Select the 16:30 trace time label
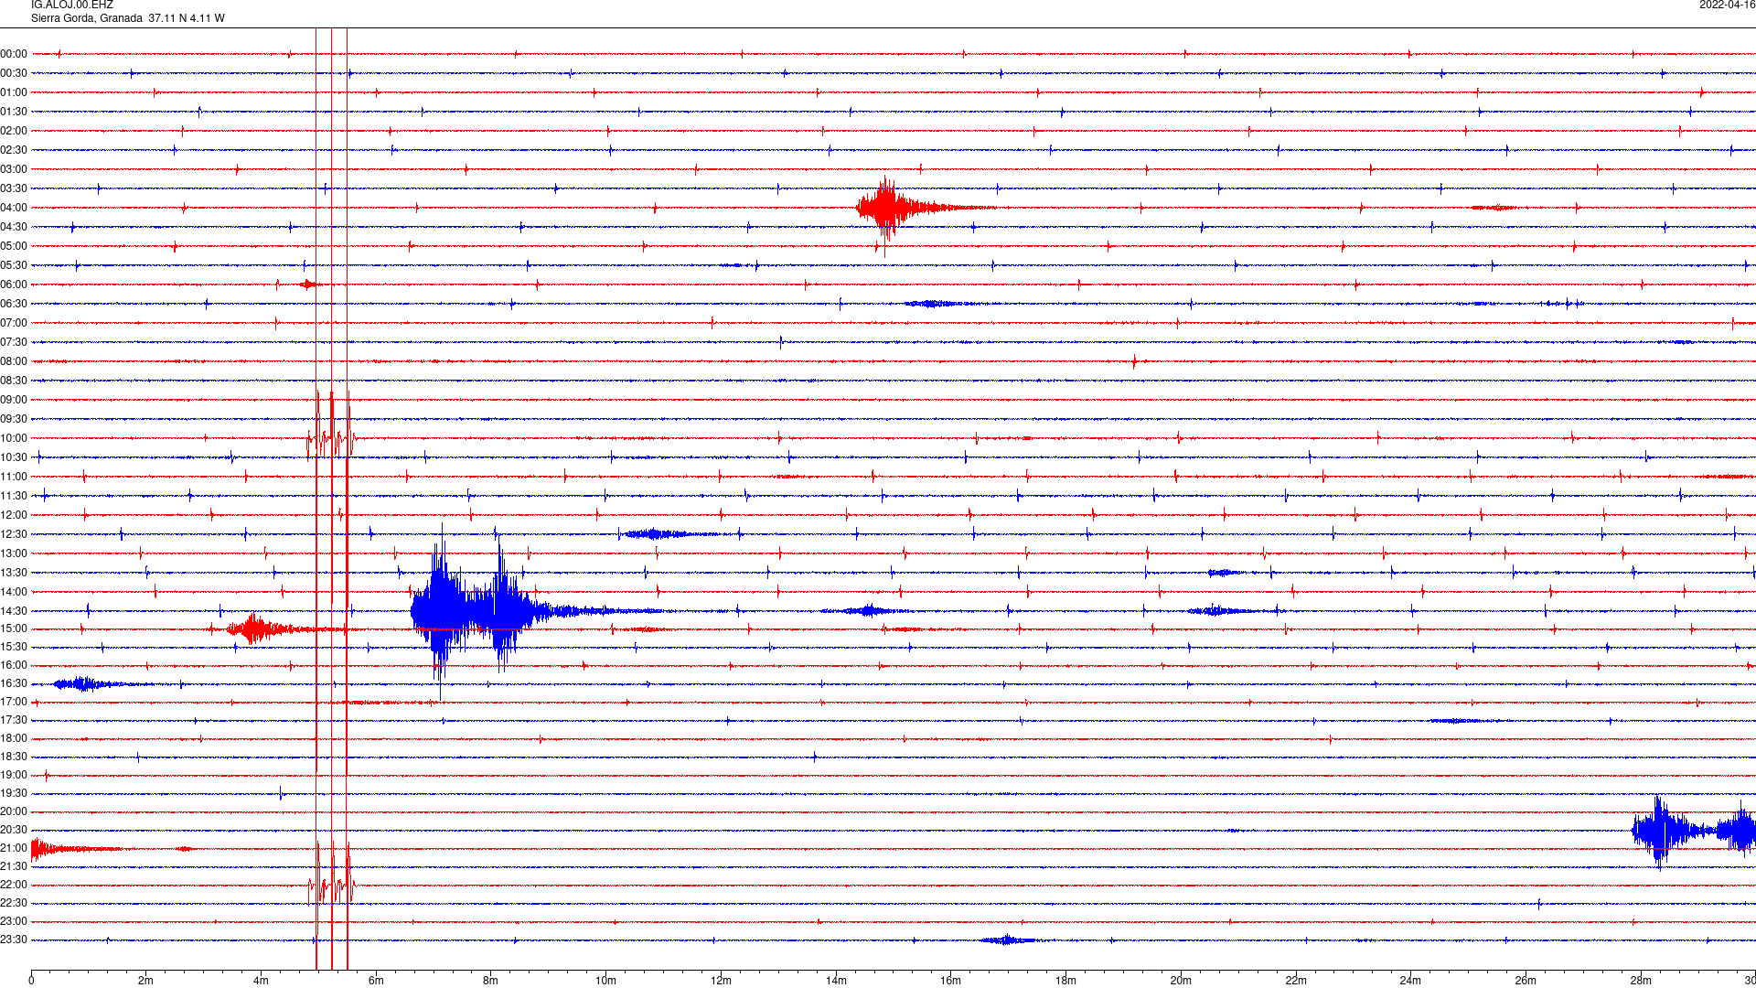The image size is (1756, 988). (14, 683)
